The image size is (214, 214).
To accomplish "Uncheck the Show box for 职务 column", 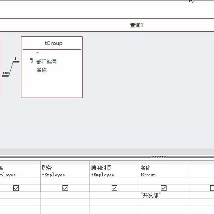I will point(65,188).
